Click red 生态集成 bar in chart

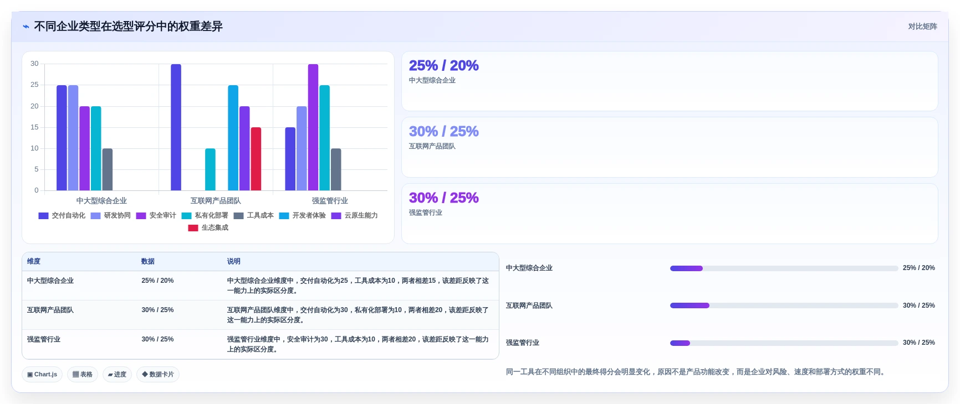(x=256, y=159)
